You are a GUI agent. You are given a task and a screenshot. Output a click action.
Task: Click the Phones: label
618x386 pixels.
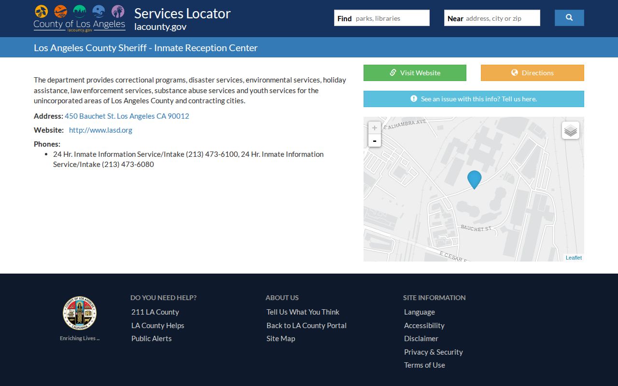pyautogui.click(x=47, y=144)
